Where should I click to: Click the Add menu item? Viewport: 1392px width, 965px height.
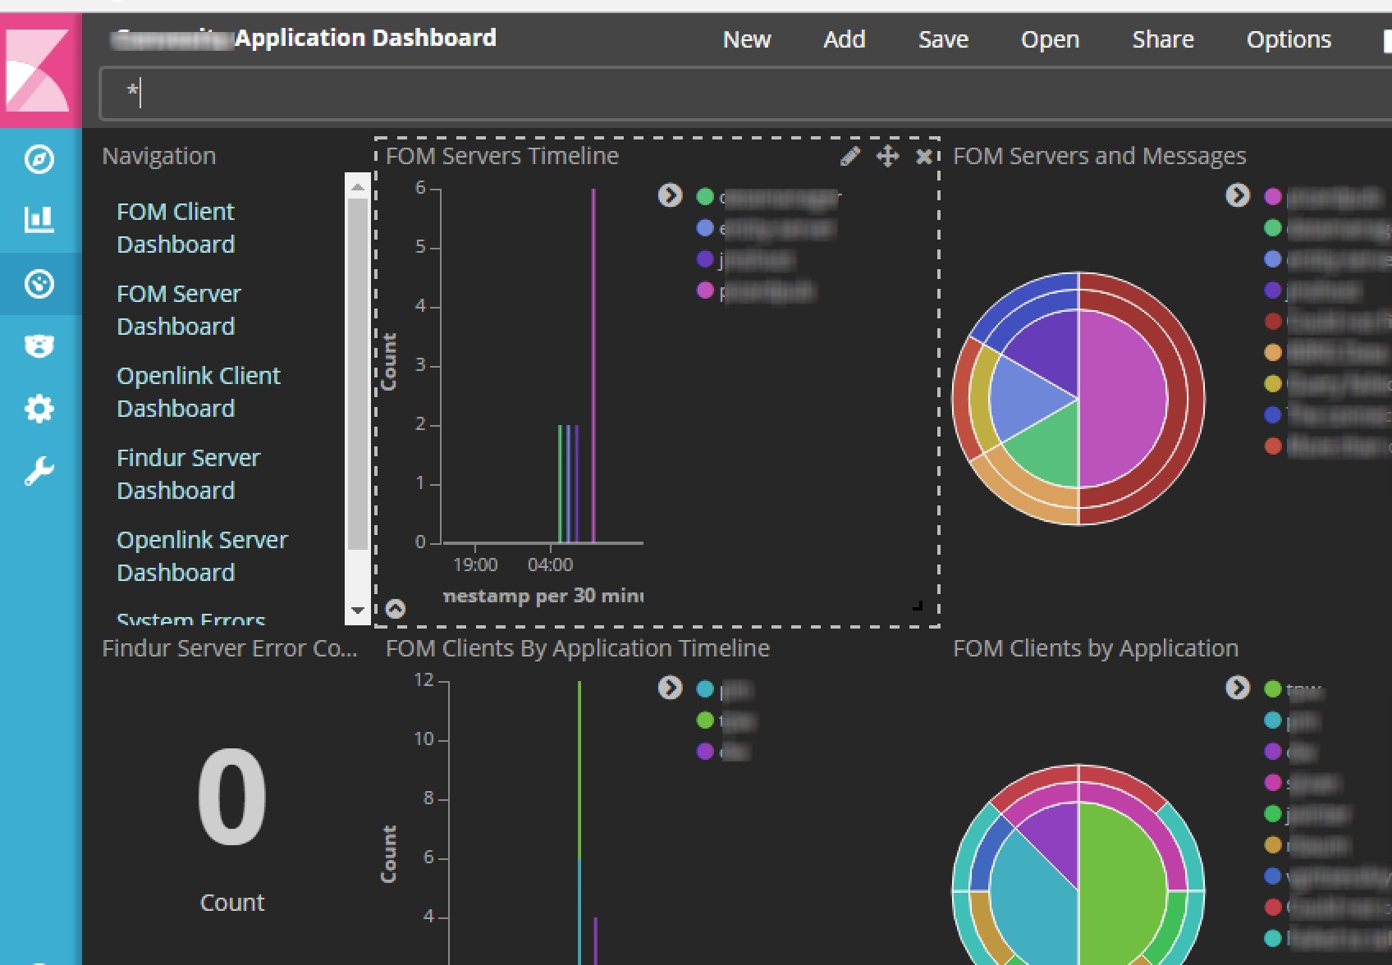tap(845, 39)
